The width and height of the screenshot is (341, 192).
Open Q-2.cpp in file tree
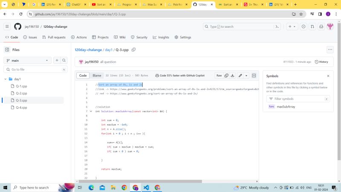21,93
